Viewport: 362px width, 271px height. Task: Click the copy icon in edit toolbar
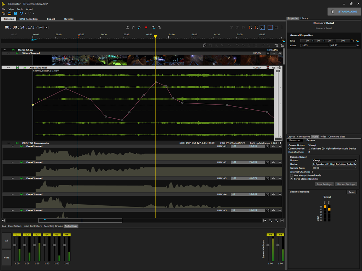(x=204, y=46)
